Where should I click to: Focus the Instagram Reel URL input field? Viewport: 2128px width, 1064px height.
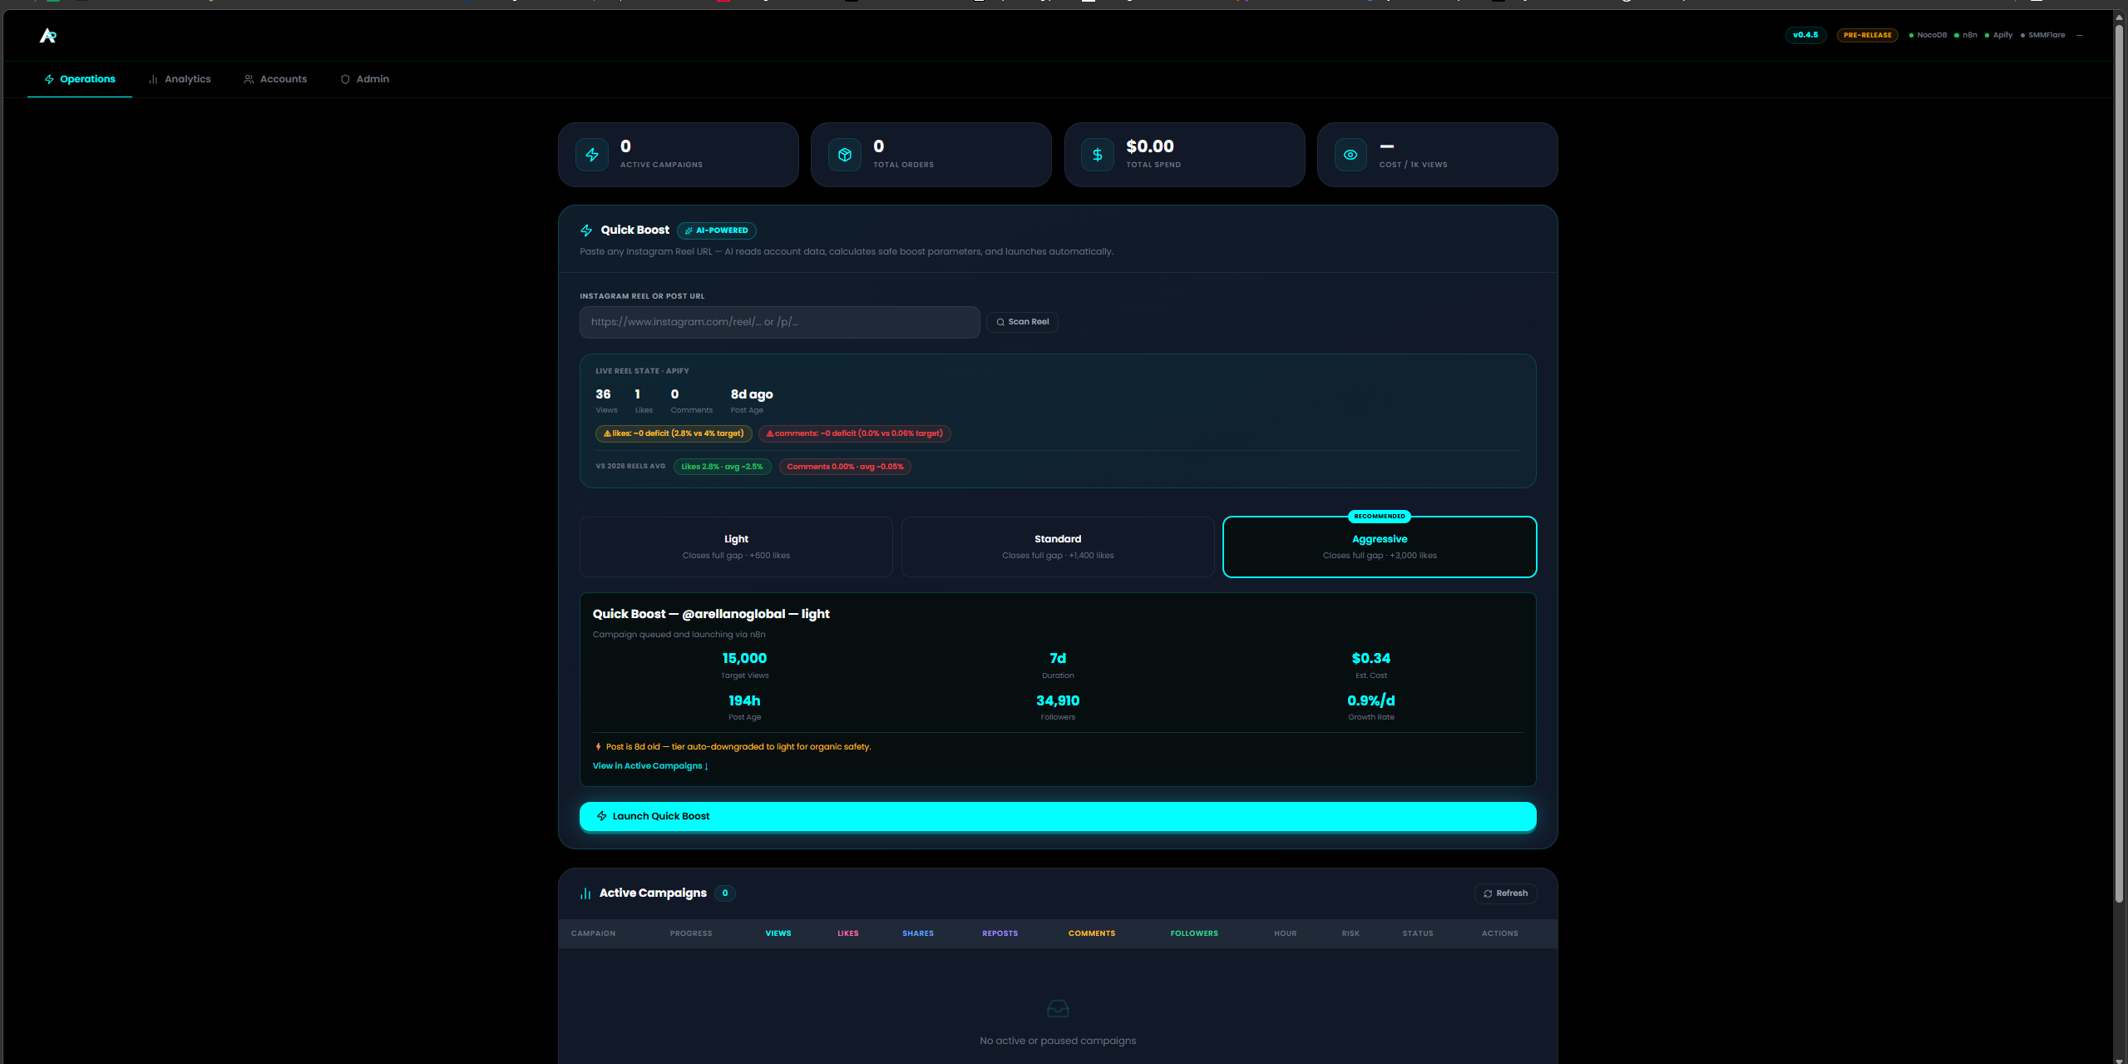pos(779,322)
